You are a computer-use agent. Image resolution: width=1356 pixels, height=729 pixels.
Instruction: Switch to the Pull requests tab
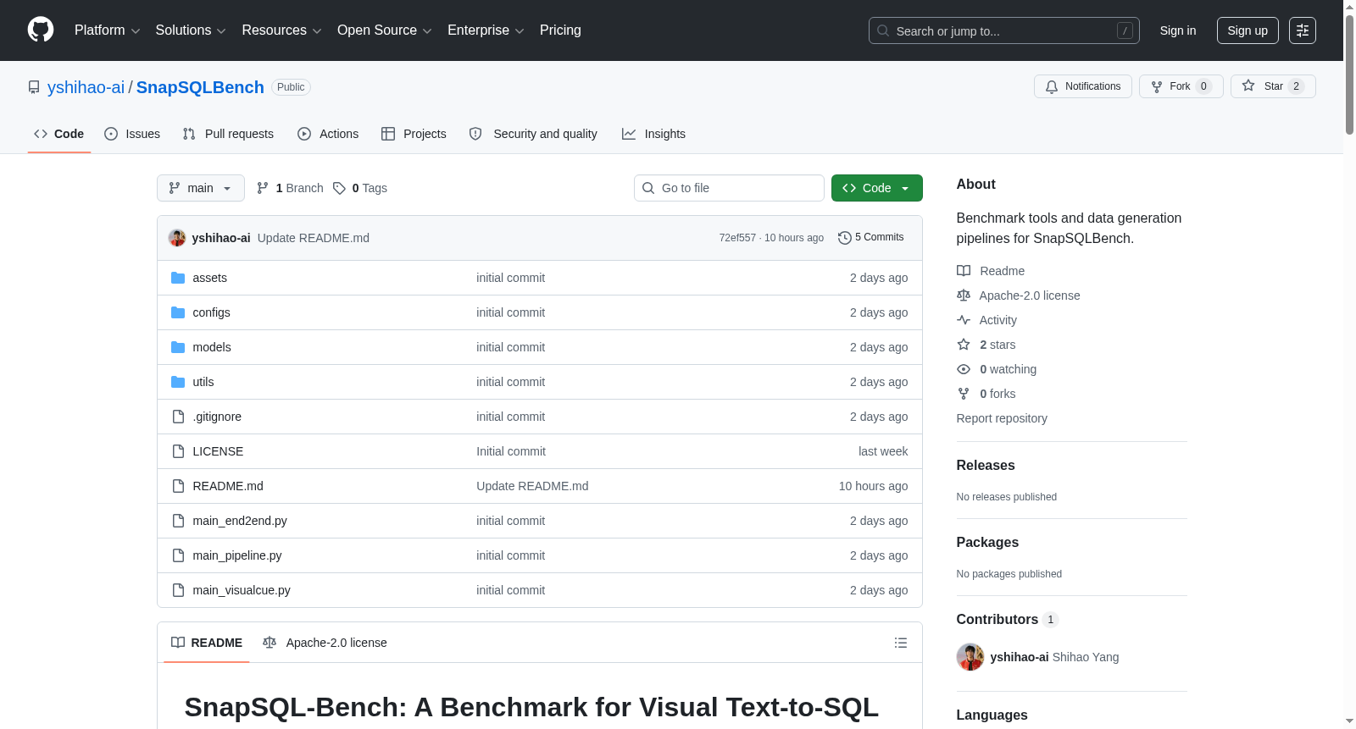tap(228, 134)
